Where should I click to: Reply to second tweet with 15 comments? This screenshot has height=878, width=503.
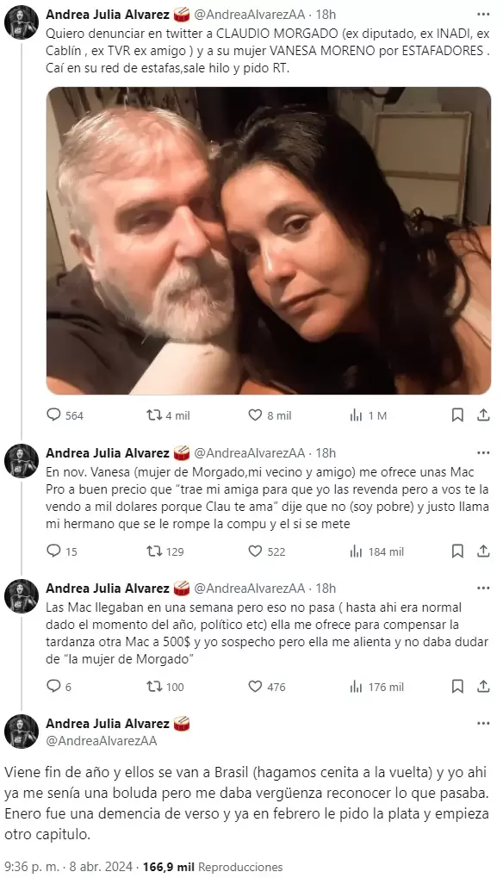pos(61,551)
